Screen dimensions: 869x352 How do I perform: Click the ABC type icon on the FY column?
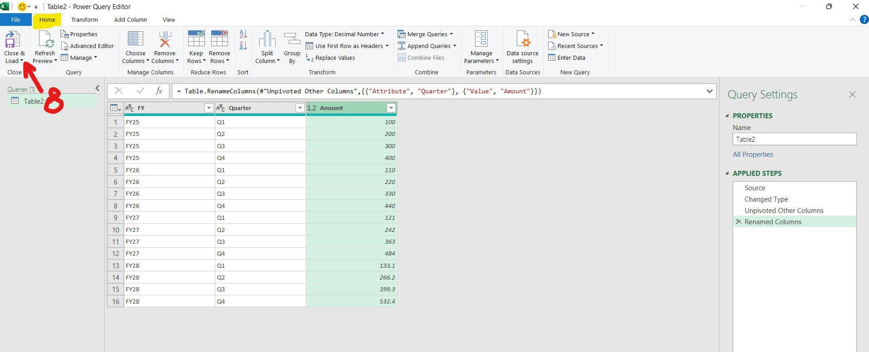point(130,108)
